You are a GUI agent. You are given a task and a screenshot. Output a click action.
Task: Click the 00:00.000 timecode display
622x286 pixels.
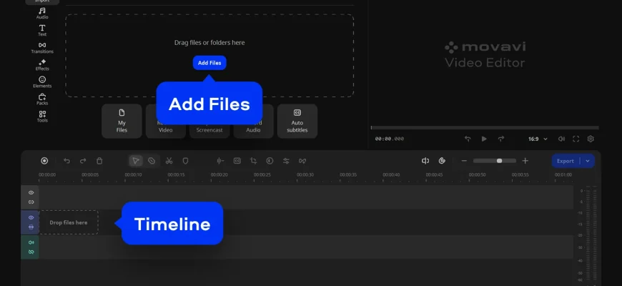coord(390,139)
